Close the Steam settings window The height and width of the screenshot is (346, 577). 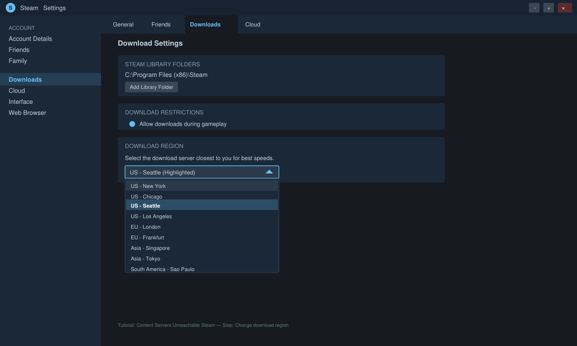565,8
